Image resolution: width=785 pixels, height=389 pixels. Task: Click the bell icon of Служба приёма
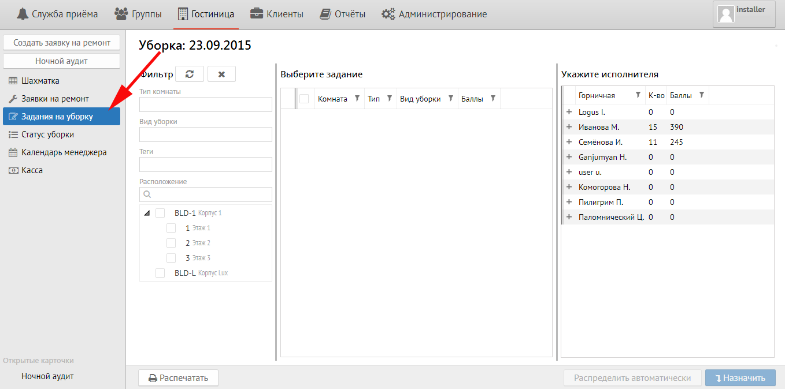click(x=23, y=14)
